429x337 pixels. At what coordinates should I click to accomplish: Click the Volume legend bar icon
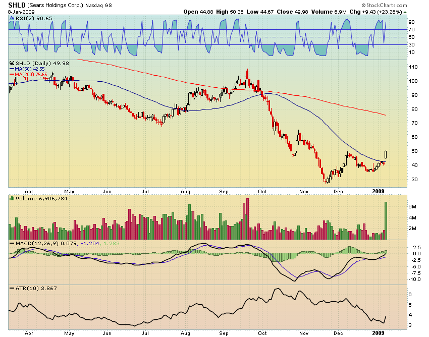click(x=12, y=198)
